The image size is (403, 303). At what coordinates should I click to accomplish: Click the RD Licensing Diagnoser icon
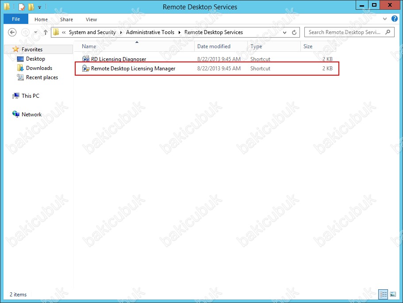85,59
